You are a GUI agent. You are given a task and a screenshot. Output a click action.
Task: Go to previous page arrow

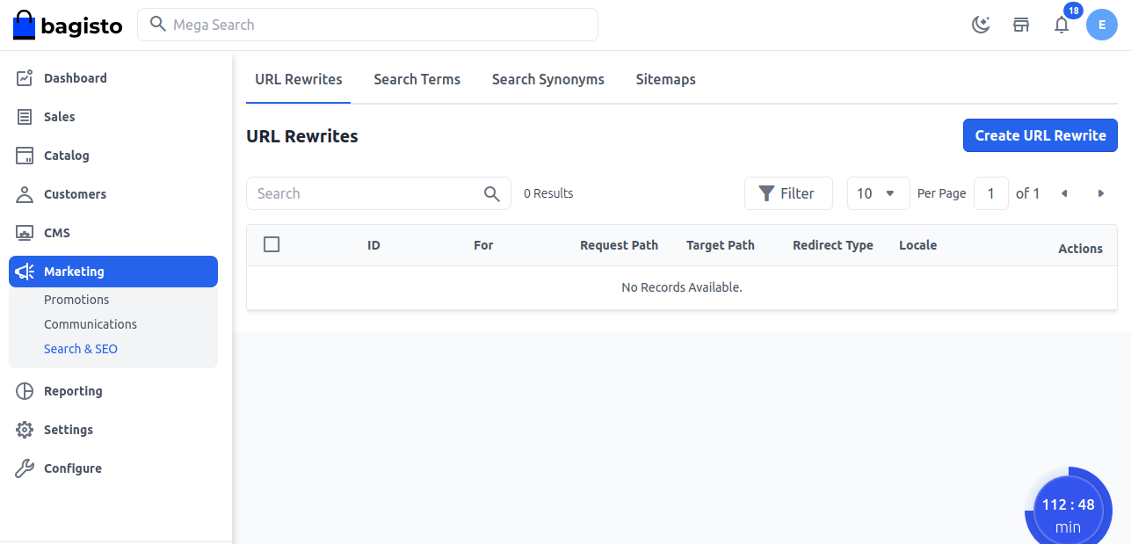pos(1064,193)
